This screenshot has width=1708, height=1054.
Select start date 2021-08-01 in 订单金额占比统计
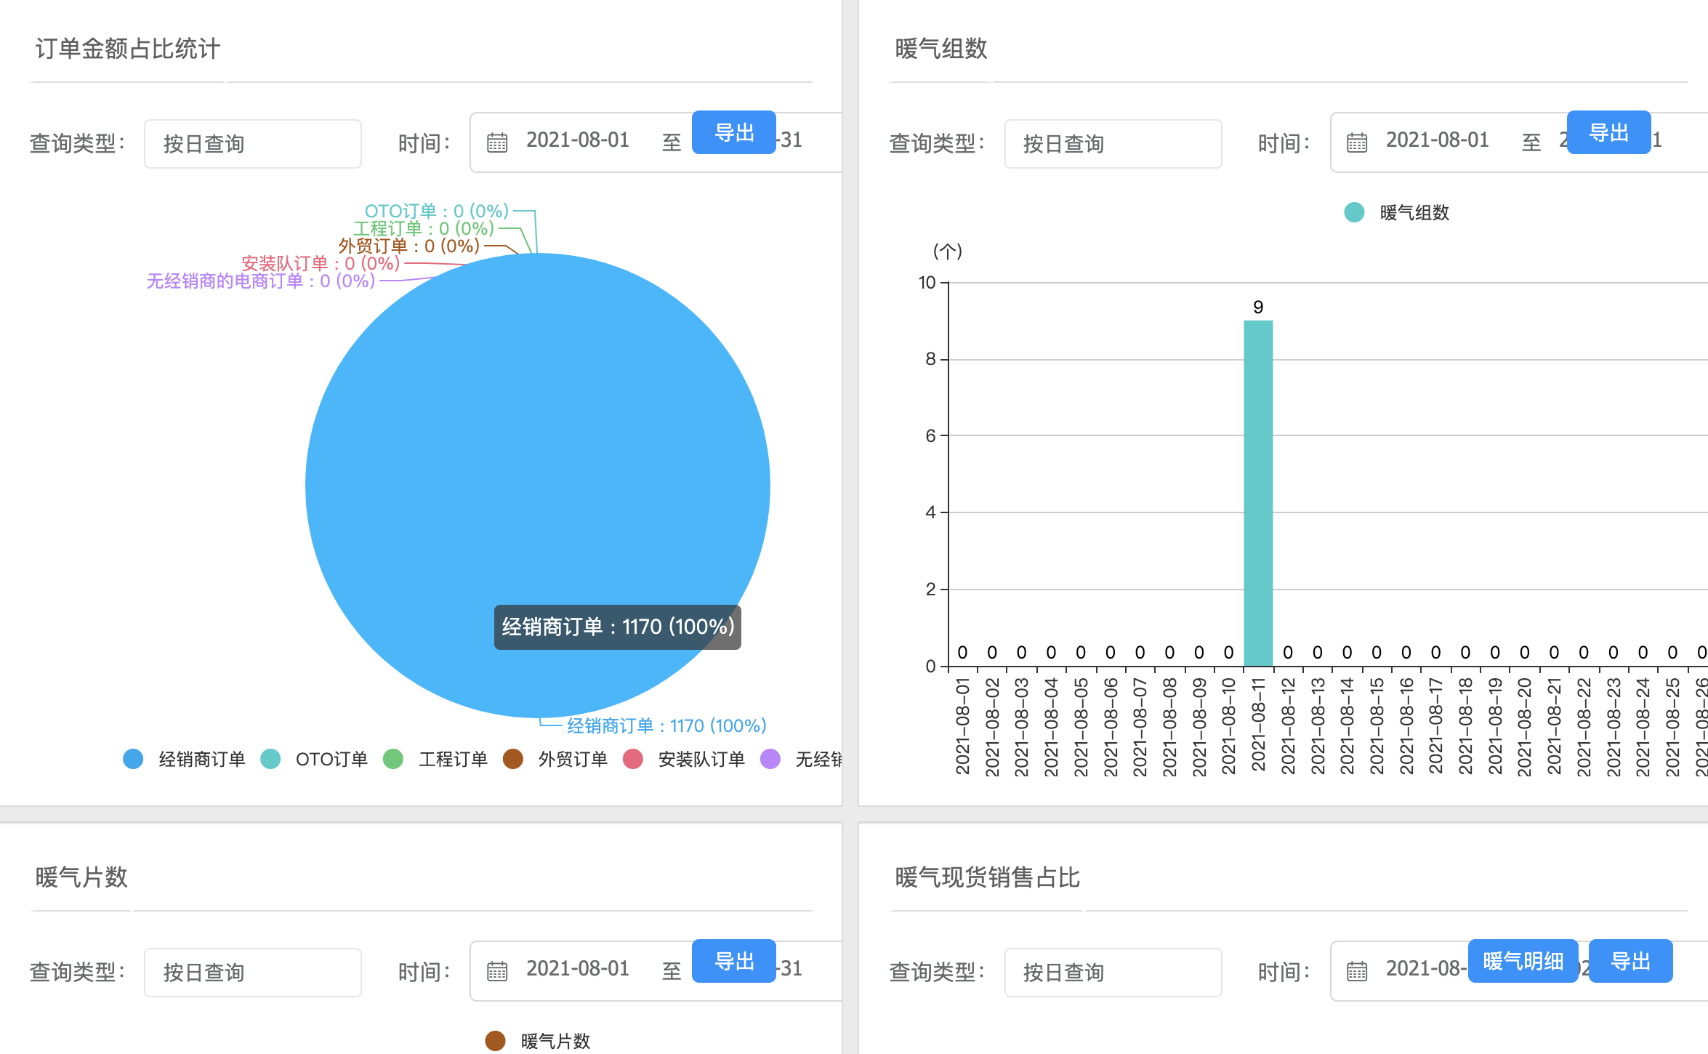click(x=578, y=140)
